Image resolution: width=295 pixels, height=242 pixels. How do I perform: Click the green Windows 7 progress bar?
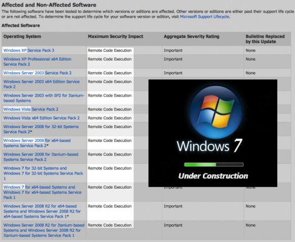pos(214,165)
